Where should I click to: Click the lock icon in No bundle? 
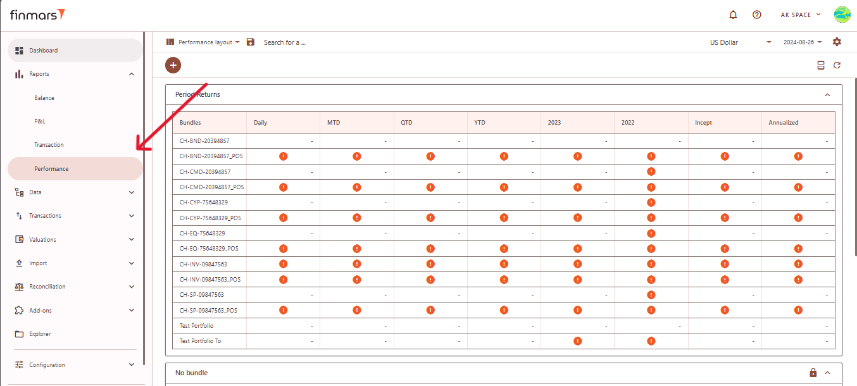coord(813,373)
